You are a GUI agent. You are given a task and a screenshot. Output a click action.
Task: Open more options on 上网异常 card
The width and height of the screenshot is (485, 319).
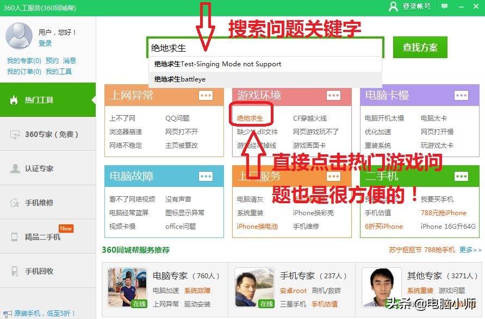(206, 96)
